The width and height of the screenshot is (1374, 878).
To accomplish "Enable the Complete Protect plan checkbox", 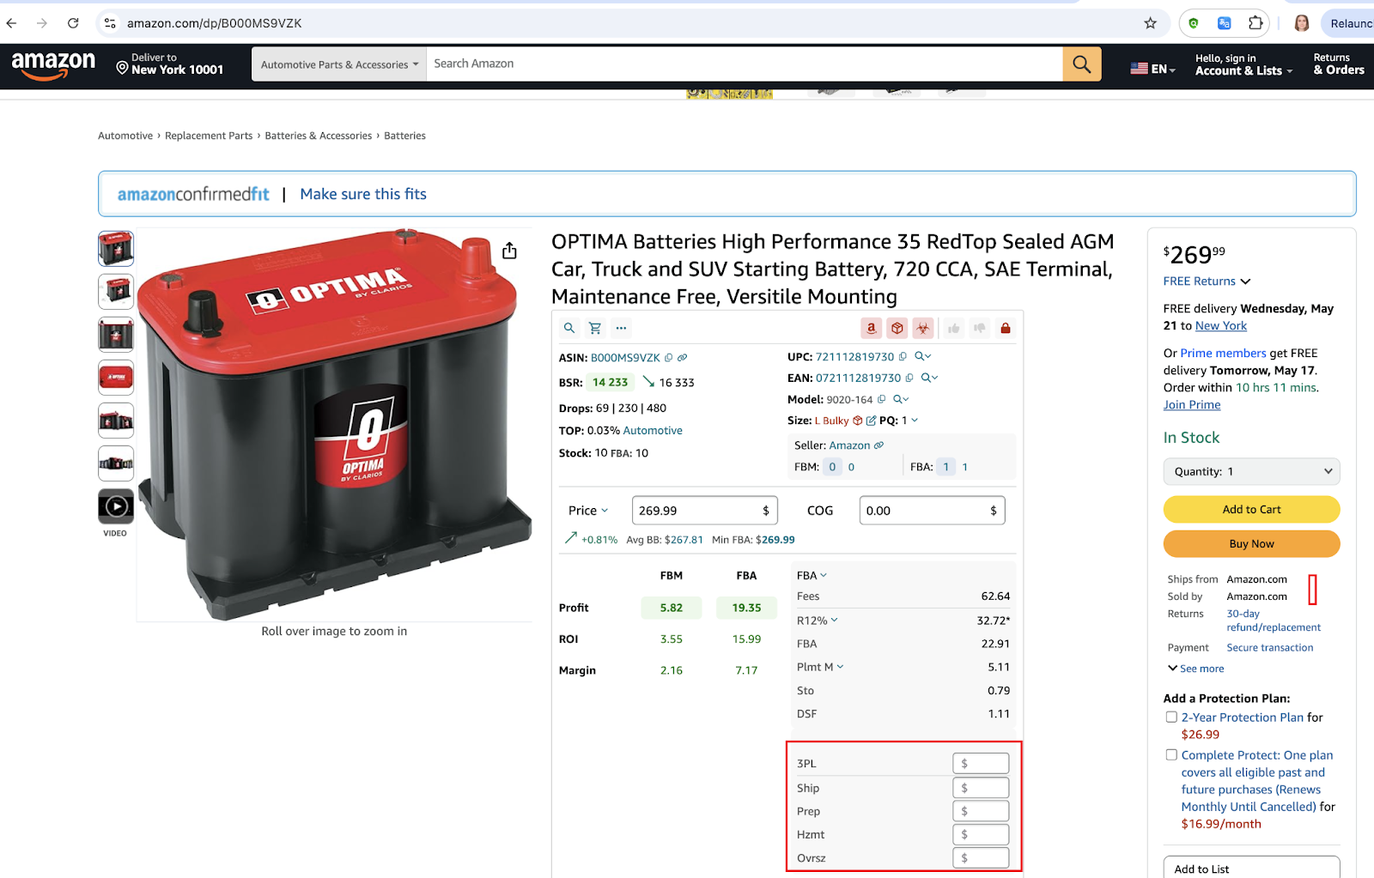I will click(1171, 754).
